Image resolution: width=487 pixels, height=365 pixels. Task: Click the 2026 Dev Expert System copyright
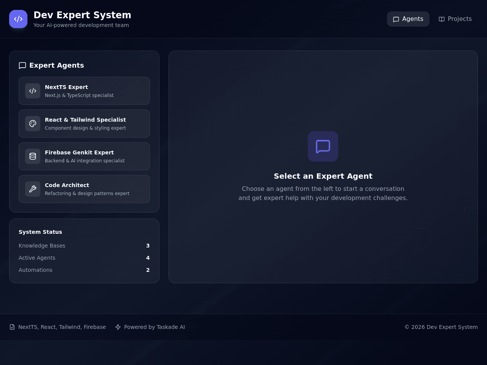pos(441,327)
